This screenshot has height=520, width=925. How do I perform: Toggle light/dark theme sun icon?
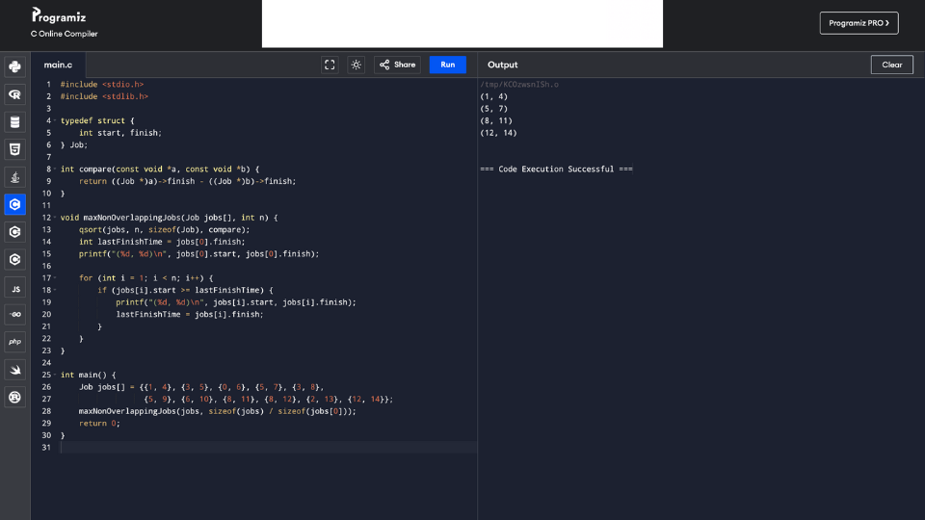[x=357, y=65]
